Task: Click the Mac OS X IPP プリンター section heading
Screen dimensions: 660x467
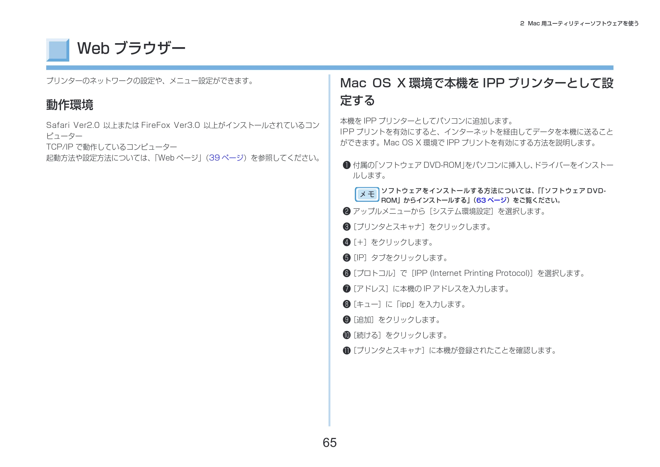Action: [x=477, y=92]
